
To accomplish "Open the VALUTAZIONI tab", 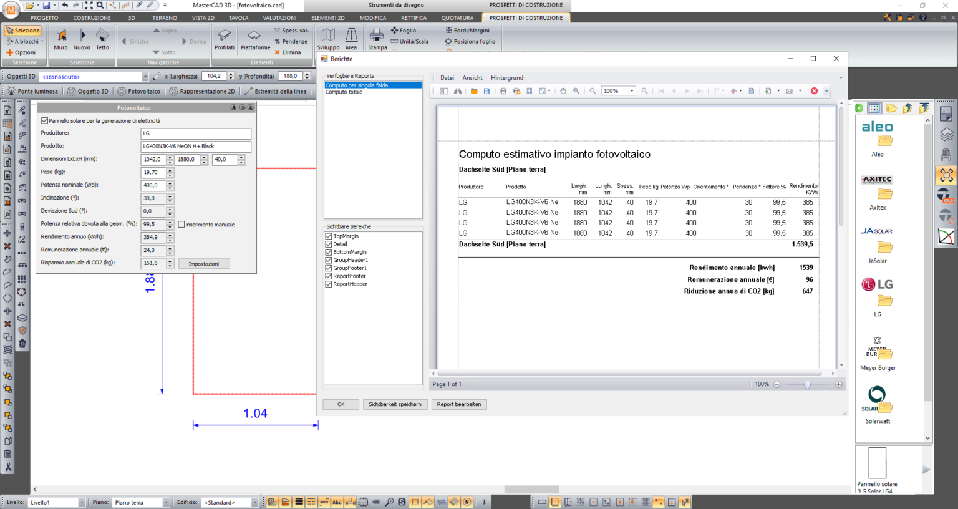I will pyautogui.click(x=279, y=18).
